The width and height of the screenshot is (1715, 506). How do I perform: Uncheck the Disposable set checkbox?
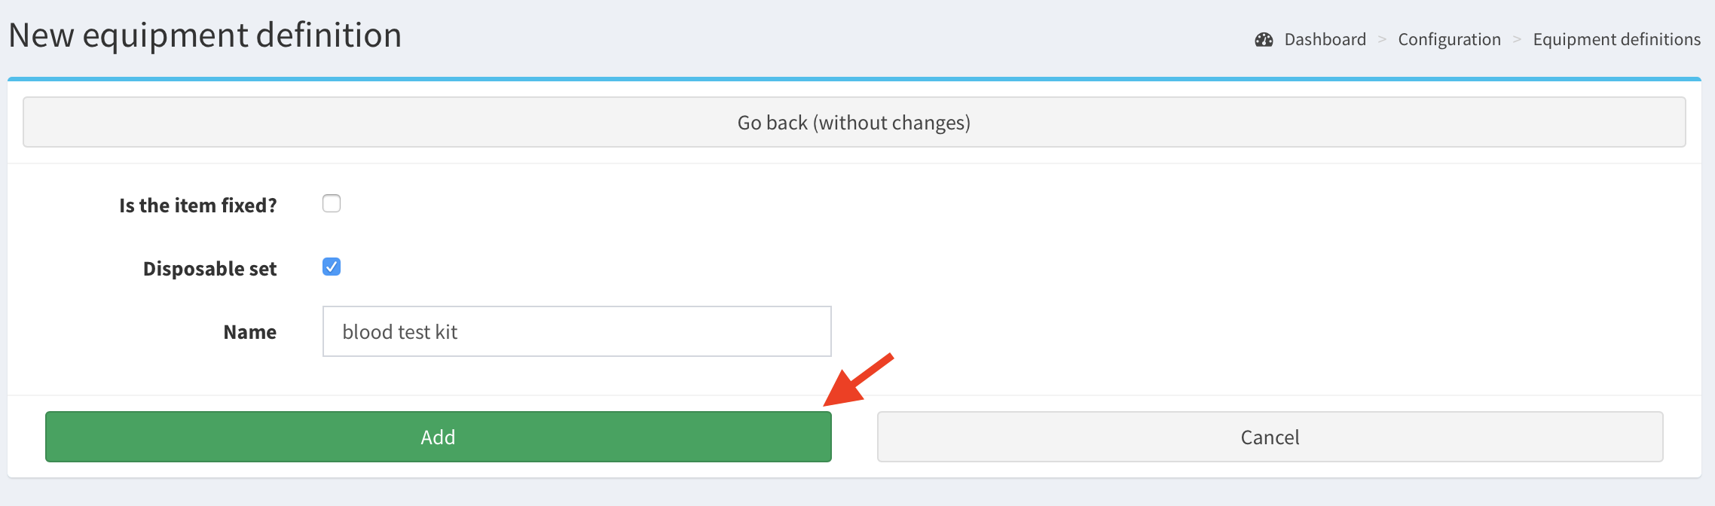pos(332,267)
